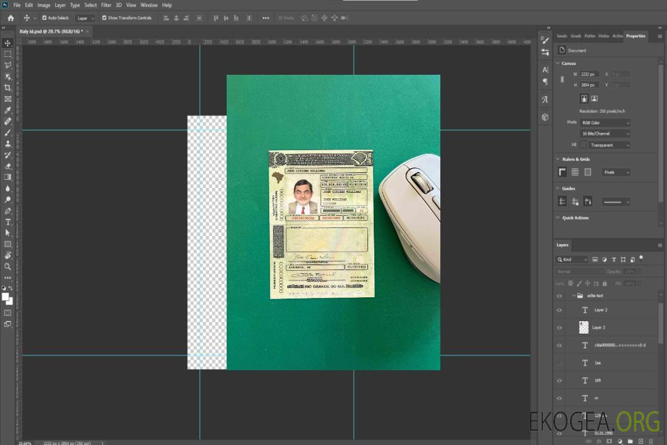Select the Crop tool
Screen dimensions: 667x445
pos(7,88)
